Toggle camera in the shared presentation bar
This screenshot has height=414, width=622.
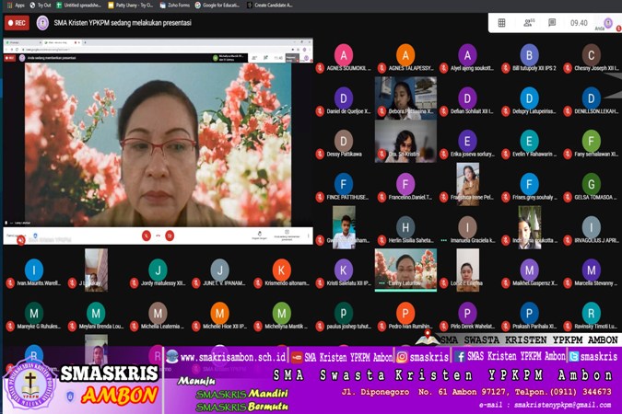point(170,236)
